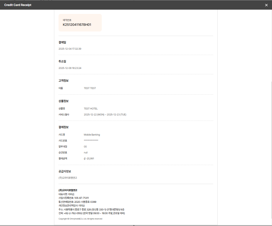Viewport: 272px width, 226px height.
Task: Click the bold footer company name (주)오마이호텔앤코
Action: (x=68, y=190)
